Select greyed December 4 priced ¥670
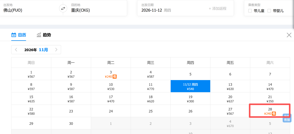Screen dimensions: 294x134 [230, 123]
